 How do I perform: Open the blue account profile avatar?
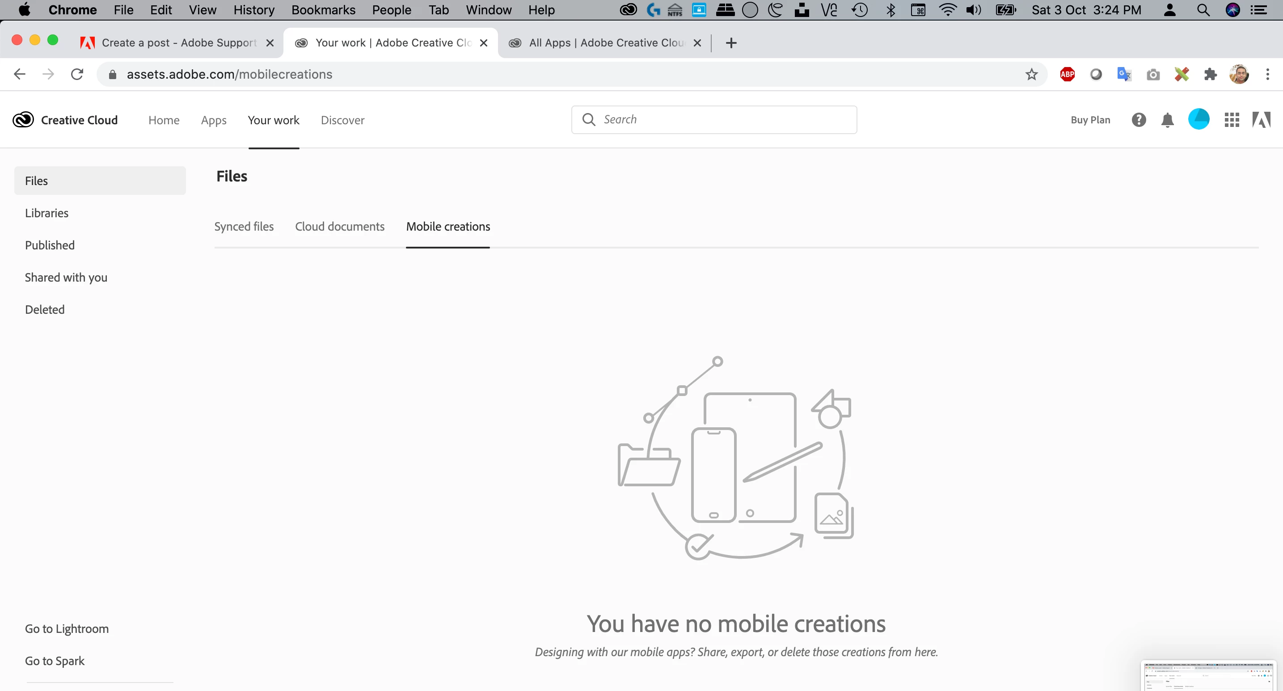[x=1199, y=119]
